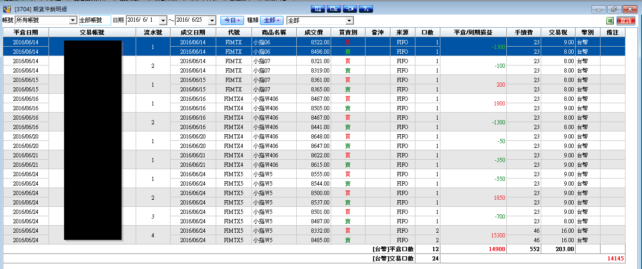Click the 來源 column header
This screenshot has width=642, height=269.
403,33
